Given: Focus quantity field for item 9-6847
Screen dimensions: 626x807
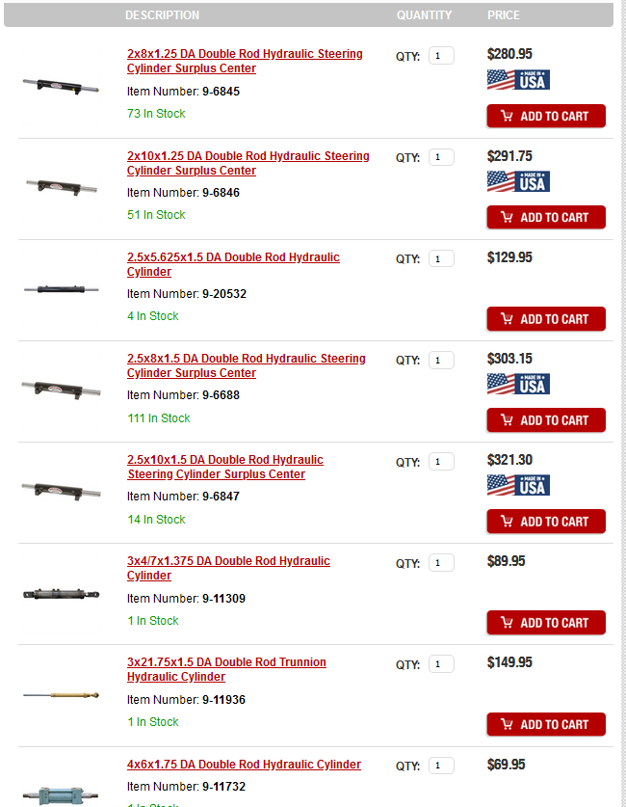Looking at the screenshot, I should [441, 462].
